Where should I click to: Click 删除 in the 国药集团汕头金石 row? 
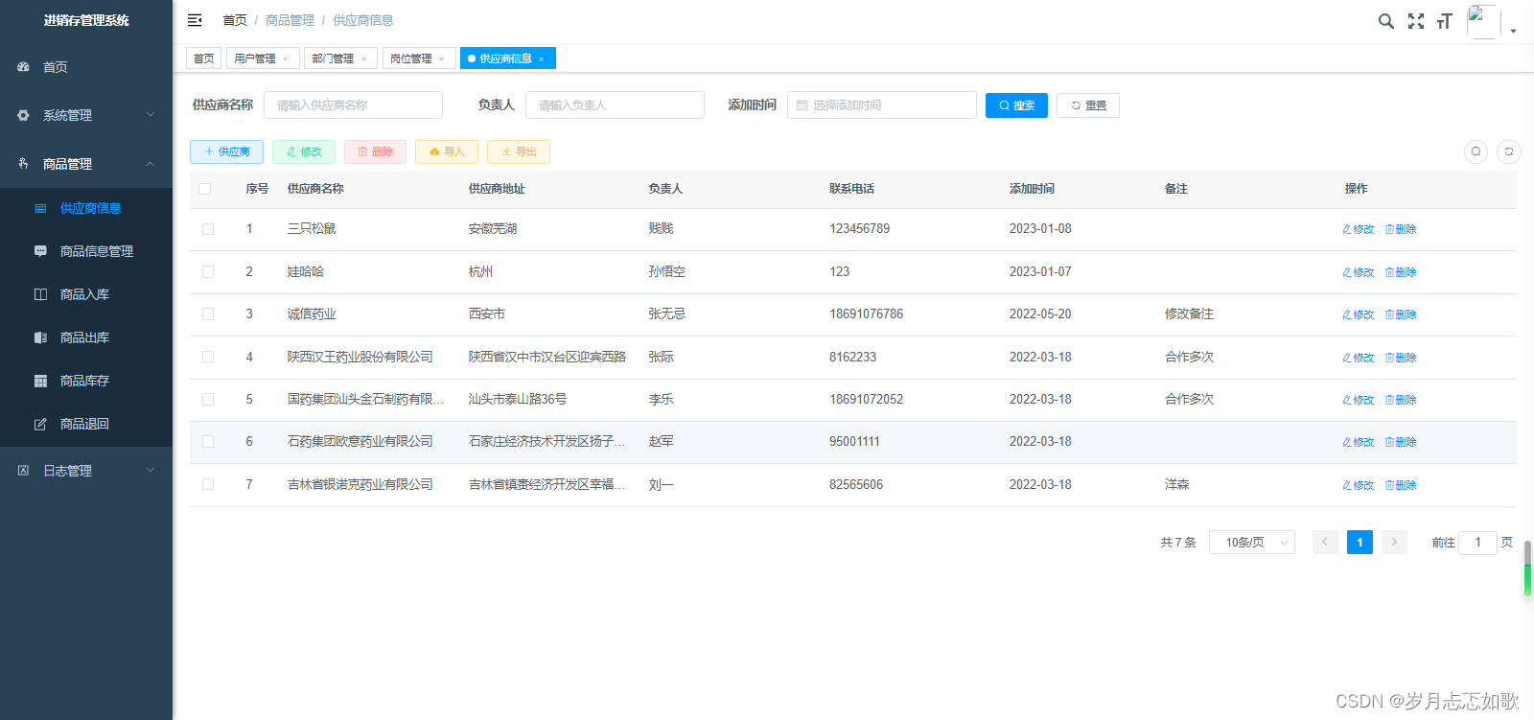(1401, 400)
